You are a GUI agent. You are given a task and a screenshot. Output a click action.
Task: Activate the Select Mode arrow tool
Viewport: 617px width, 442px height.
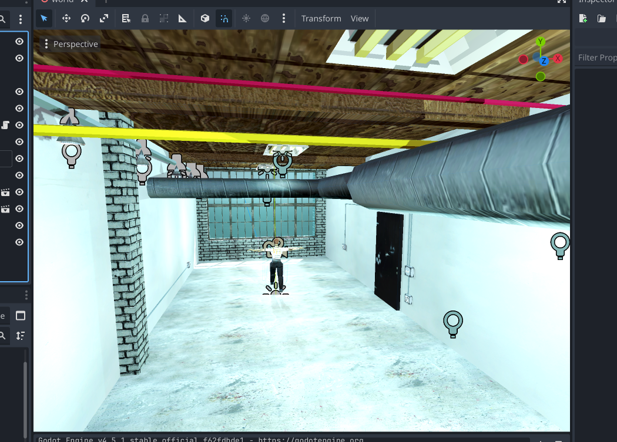pos(44,19)
